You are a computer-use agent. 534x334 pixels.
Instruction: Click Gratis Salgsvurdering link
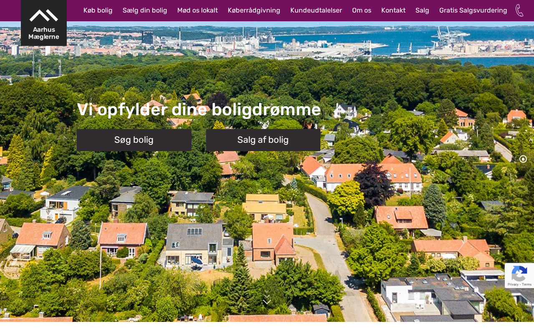click(473, 10)
